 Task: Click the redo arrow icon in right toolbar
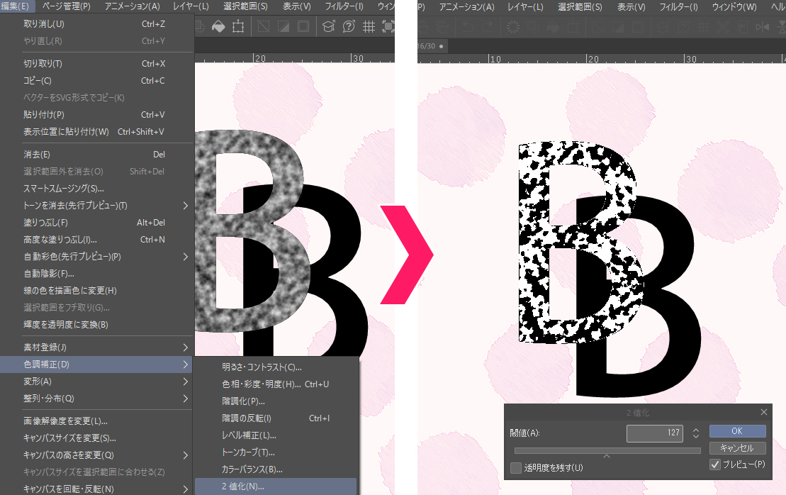(x=488, y=27)
